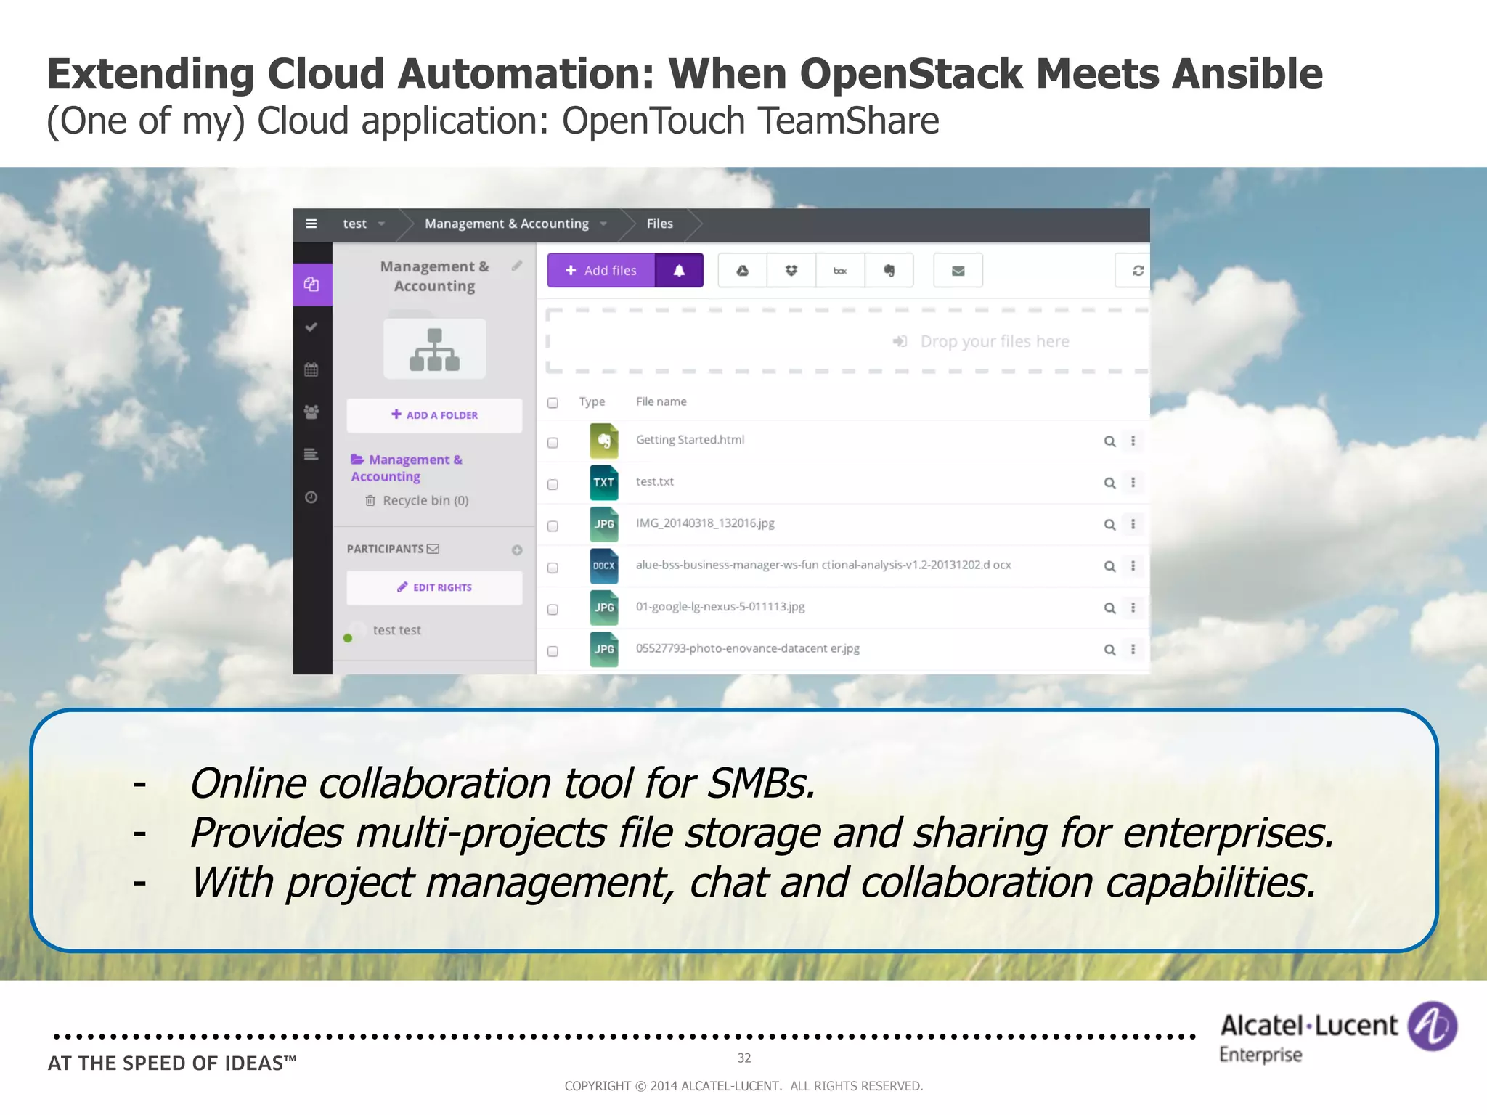Viewport: 1487px width, 1115px height.
Task: Open the calendar sidebar icon
Action: click(311, 369)
